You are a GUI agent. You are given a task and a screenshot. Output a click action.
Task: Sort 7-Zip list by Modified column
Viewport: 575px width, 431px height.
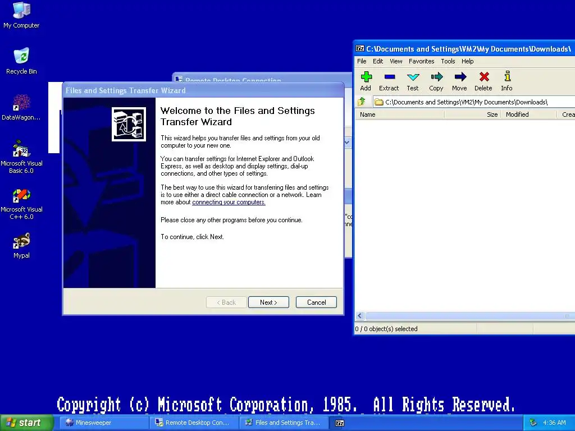(x=530, y=114)
